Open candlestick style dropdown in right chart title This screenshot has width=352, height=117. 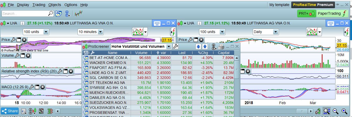(182, 23)
